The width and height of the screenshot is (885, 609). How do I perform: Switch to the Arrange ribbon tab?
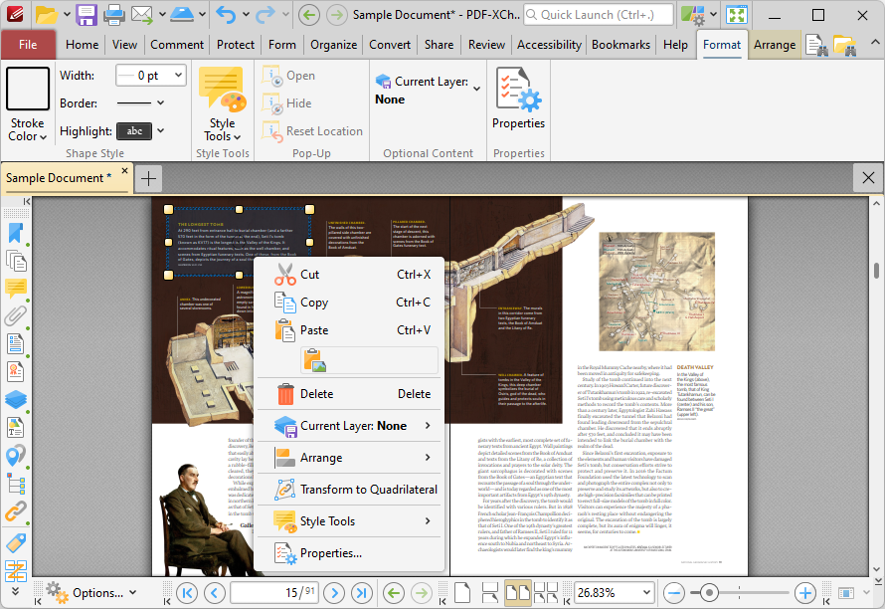[775, 45]
